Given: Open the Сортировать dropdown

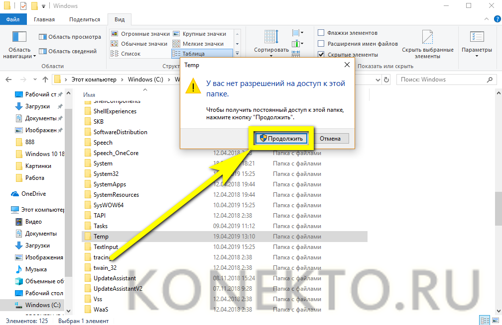Looking at the screenshot, I should pos(271,43).
